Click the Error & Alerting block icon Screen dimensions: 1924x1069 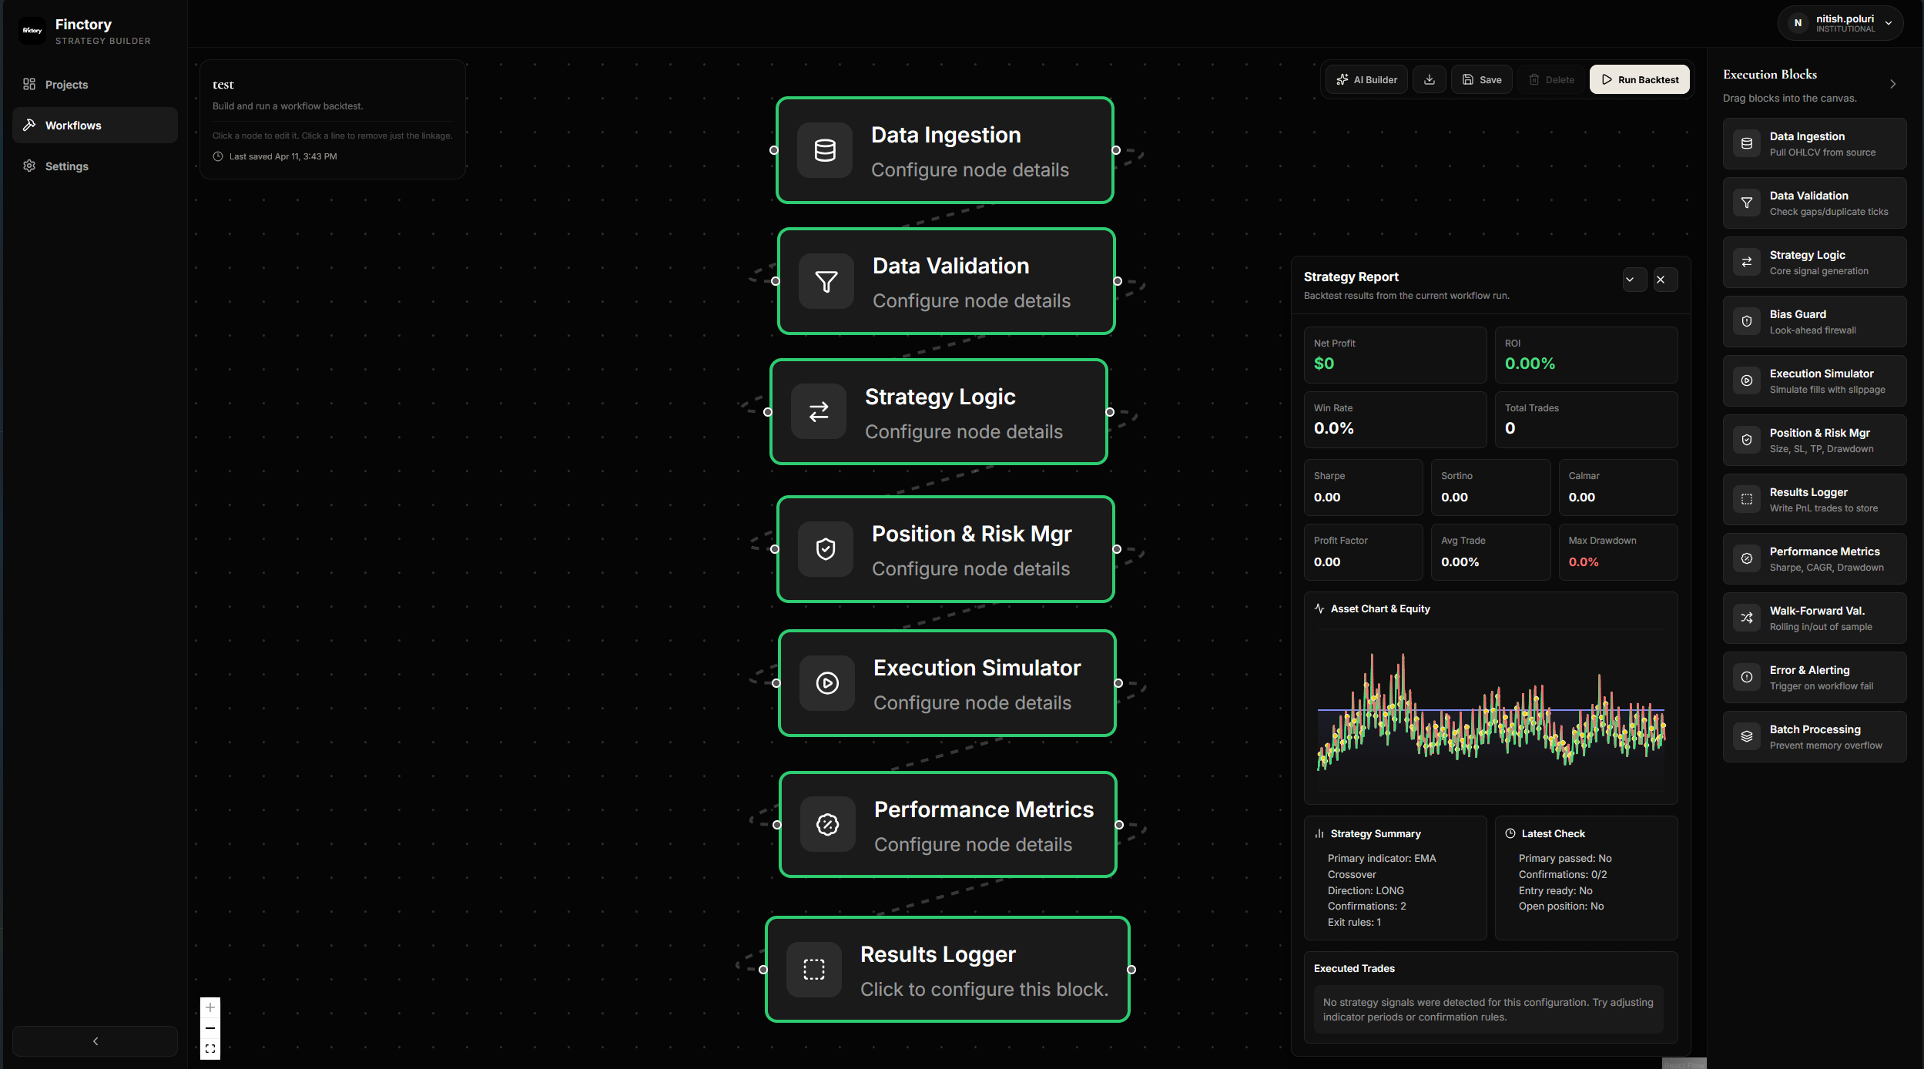click(1746, 677)
